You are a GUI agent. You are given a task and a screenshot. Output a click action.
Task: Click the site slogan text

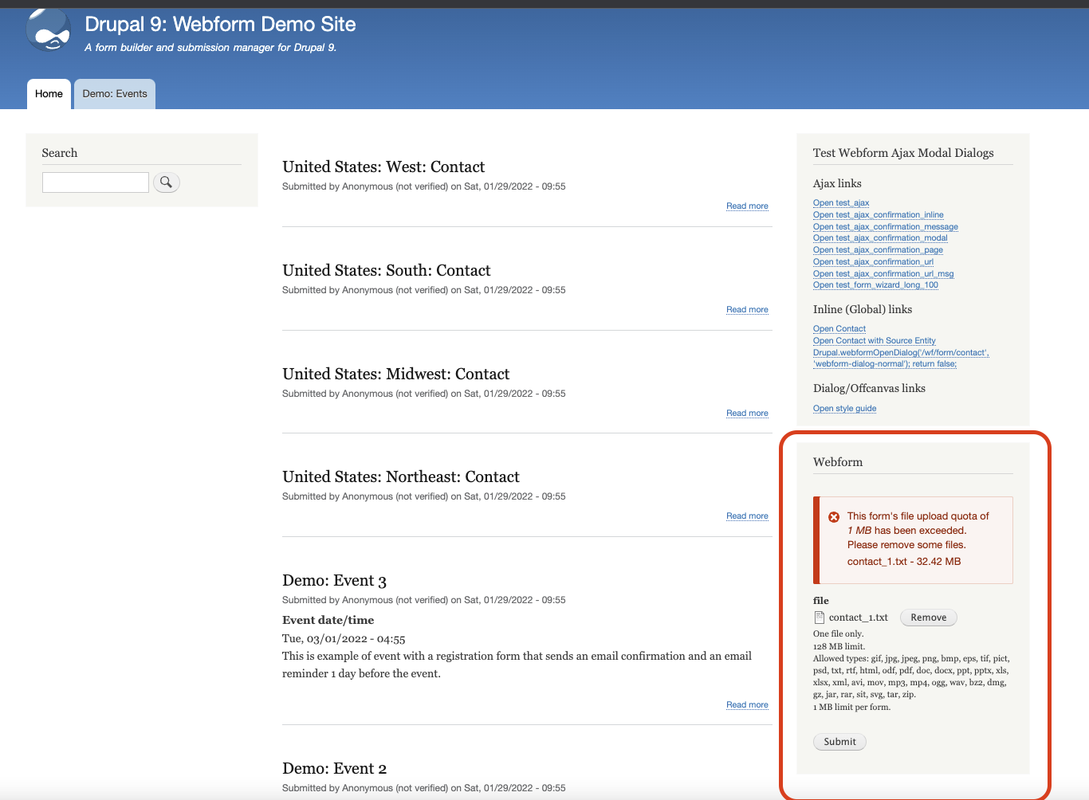coord(210,48)
